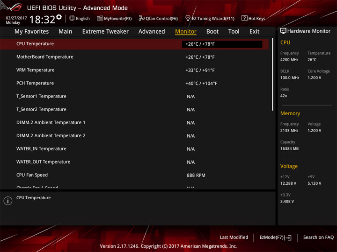Click the 42x CPU ratio value
The image size is (337, 252).
pos(284,96)
